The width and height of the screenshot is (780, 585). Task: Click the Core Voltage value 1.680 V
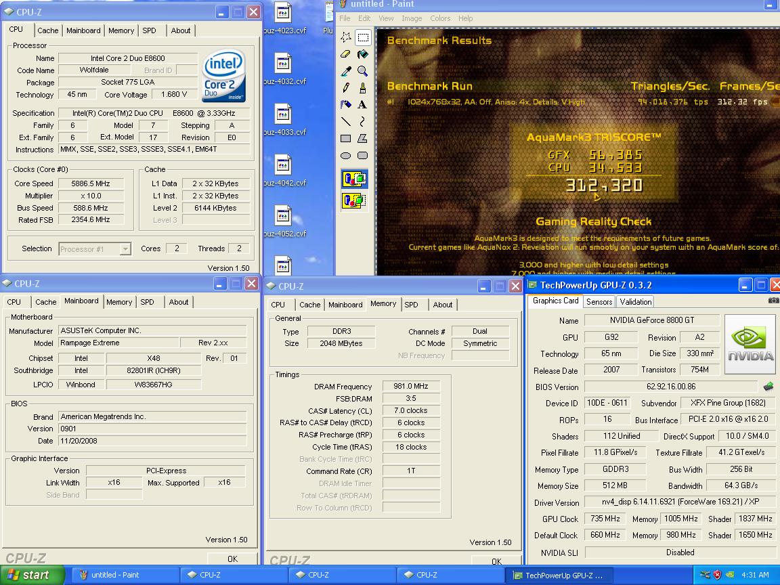click(173, 95)
